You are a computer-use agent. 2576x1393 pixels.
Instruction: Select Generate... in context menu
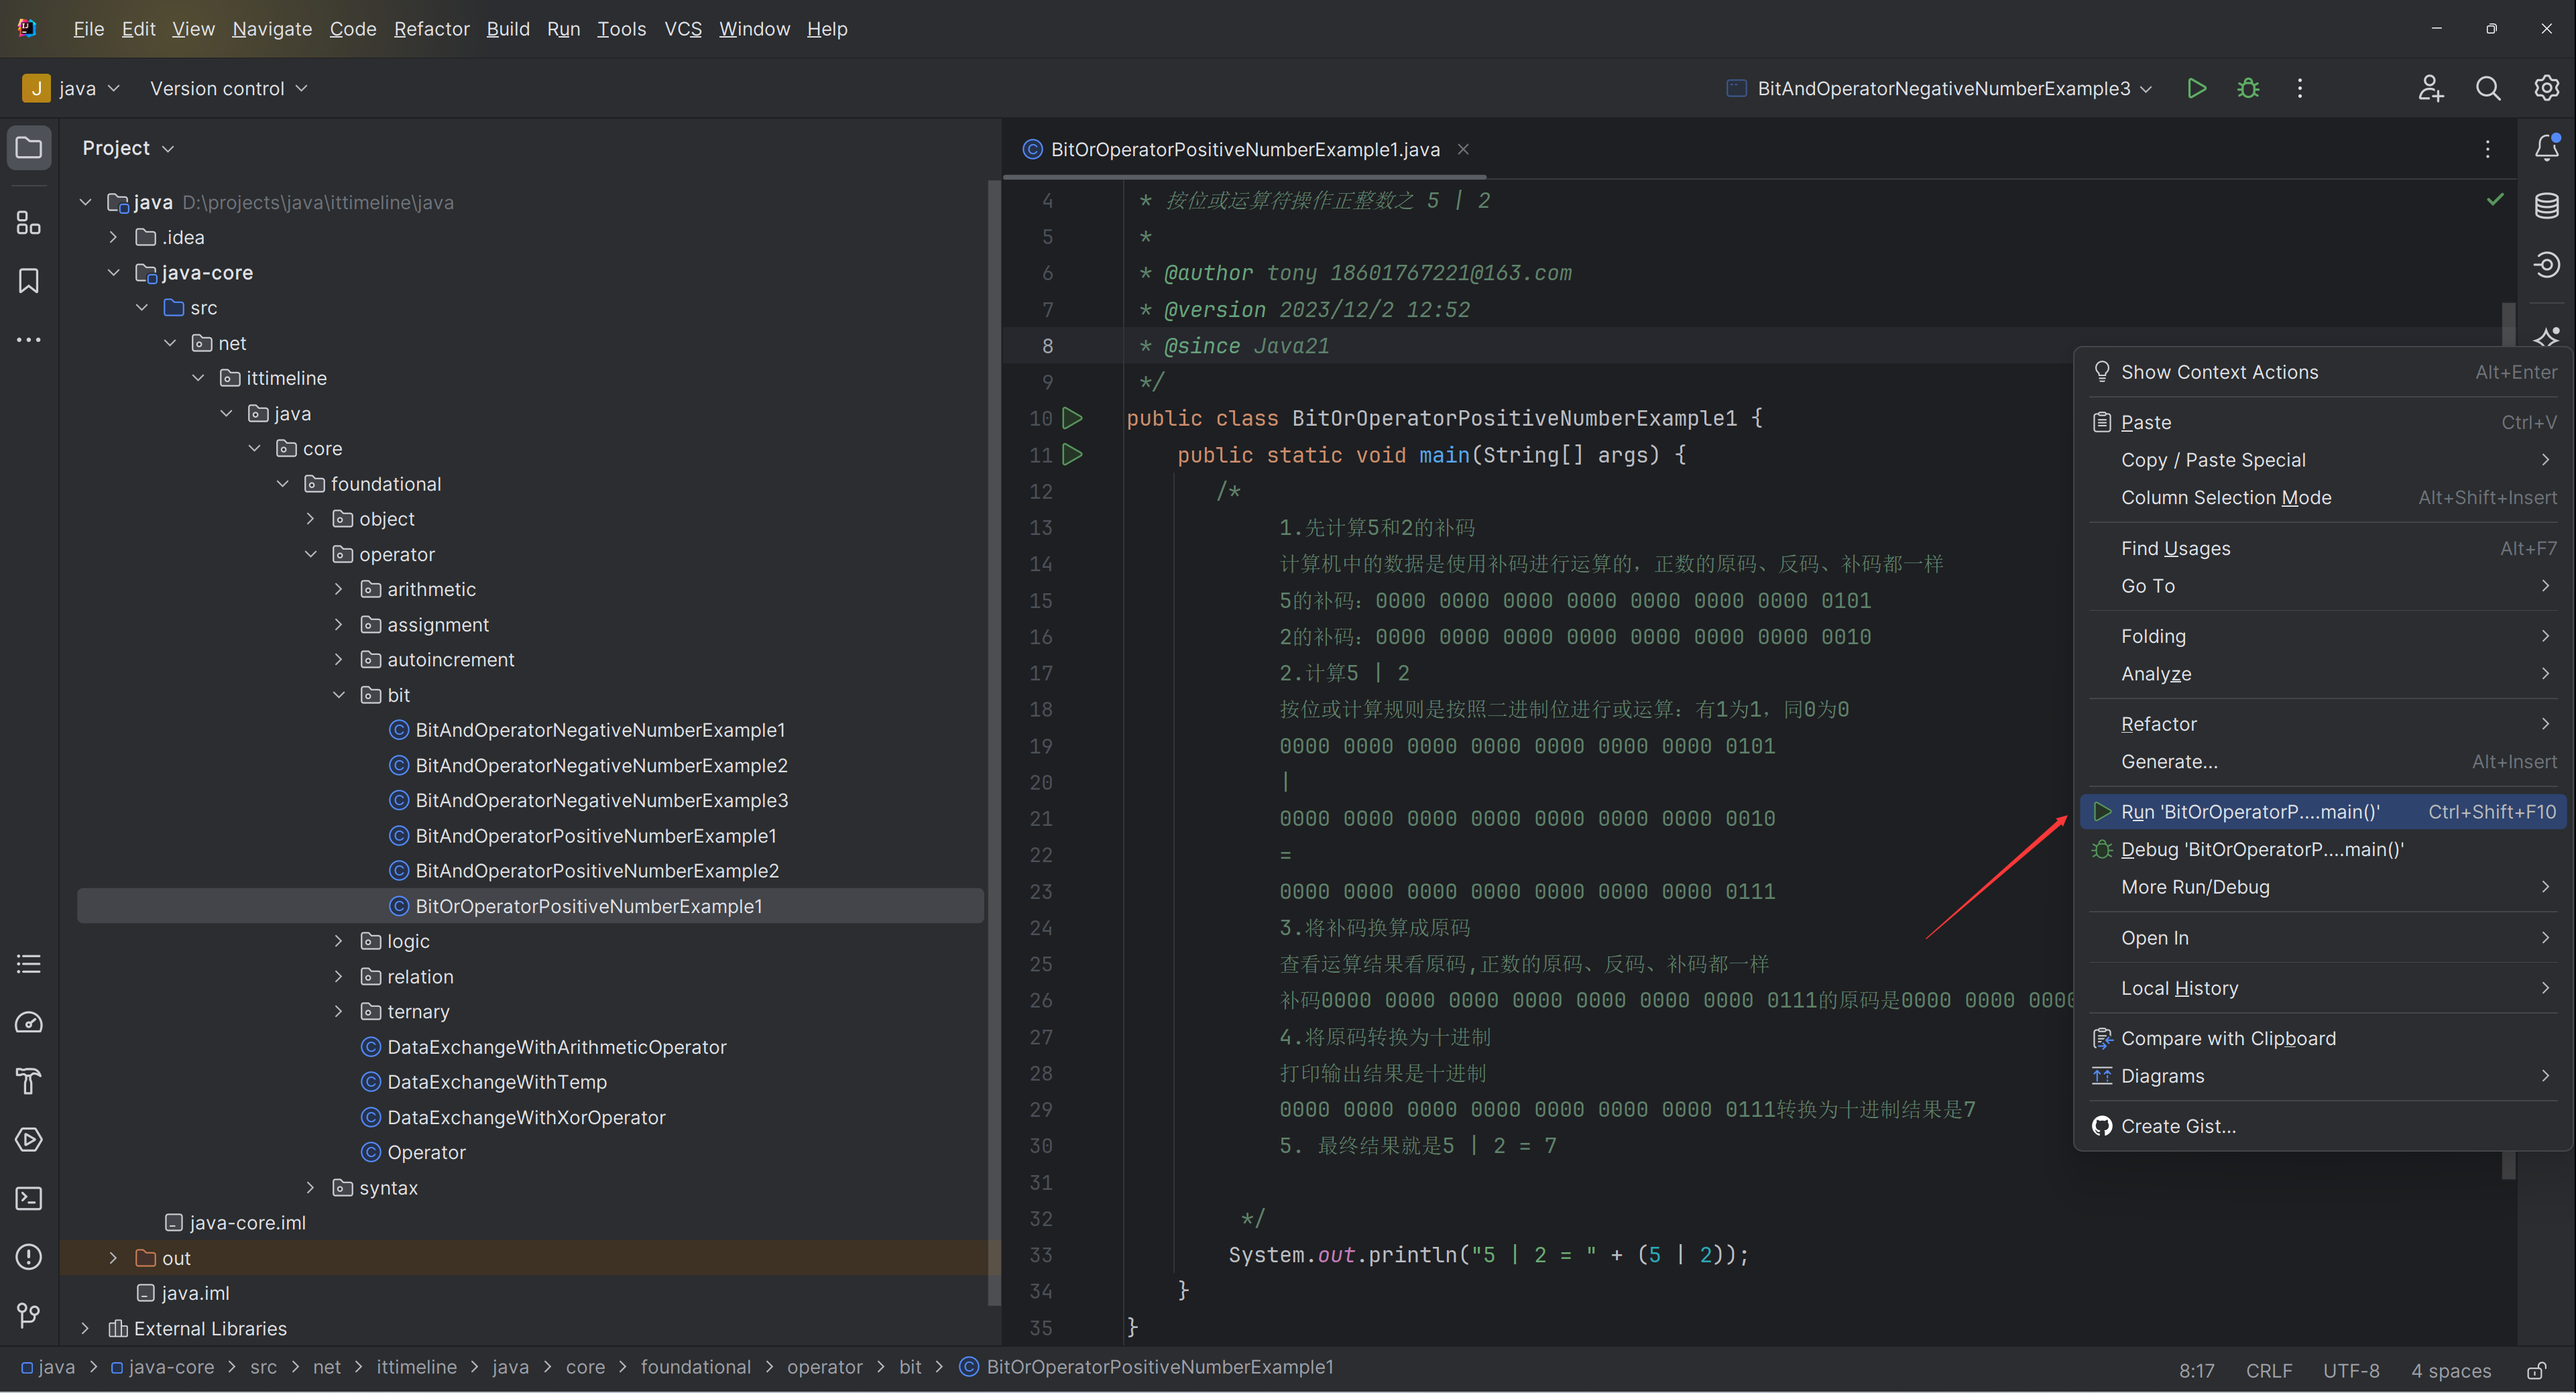(2323, 761)
